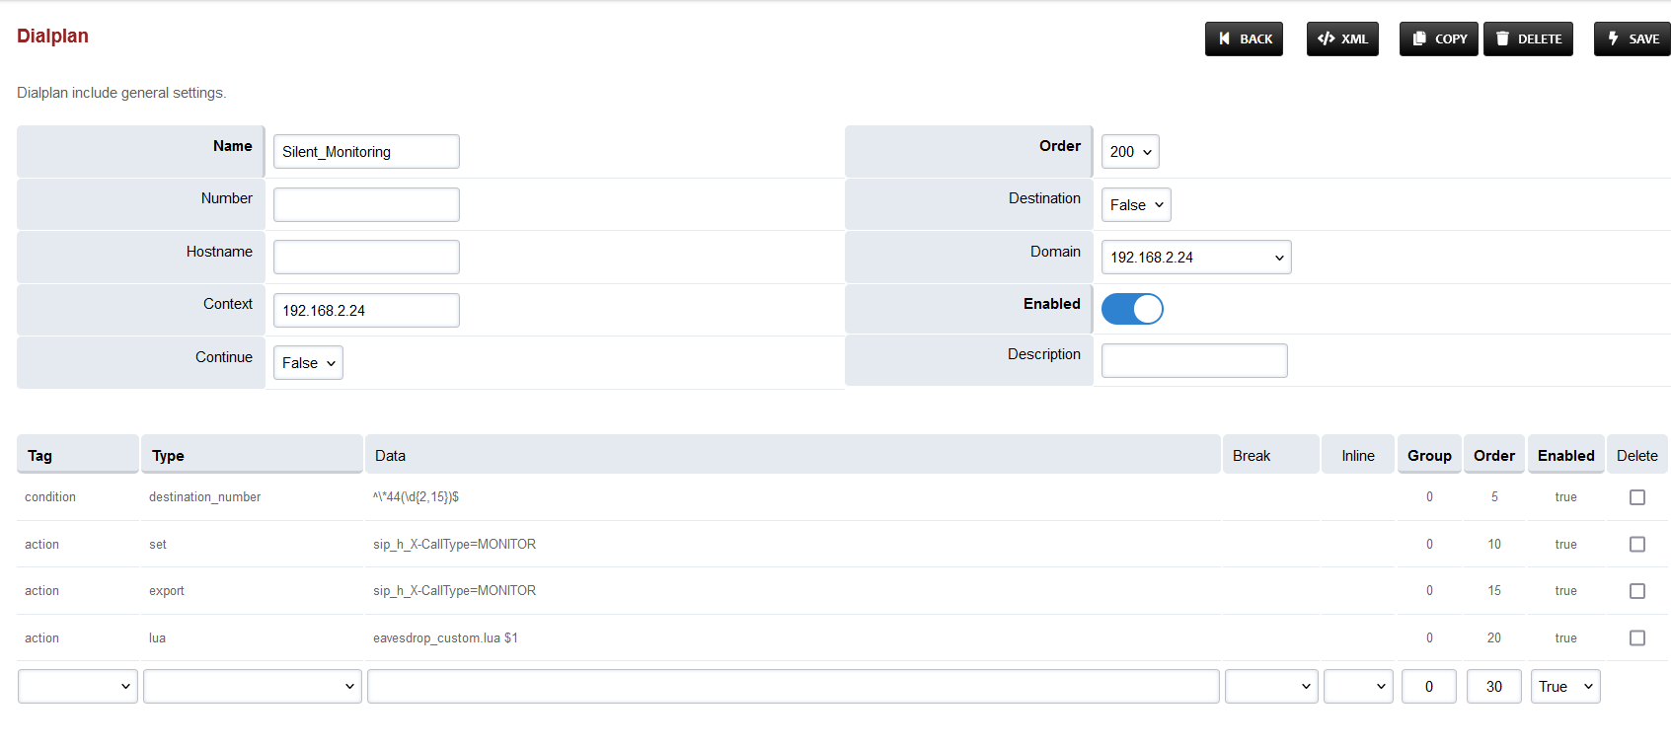
Task: Open the new row Type dropdown
Action: tap(253, 687)
